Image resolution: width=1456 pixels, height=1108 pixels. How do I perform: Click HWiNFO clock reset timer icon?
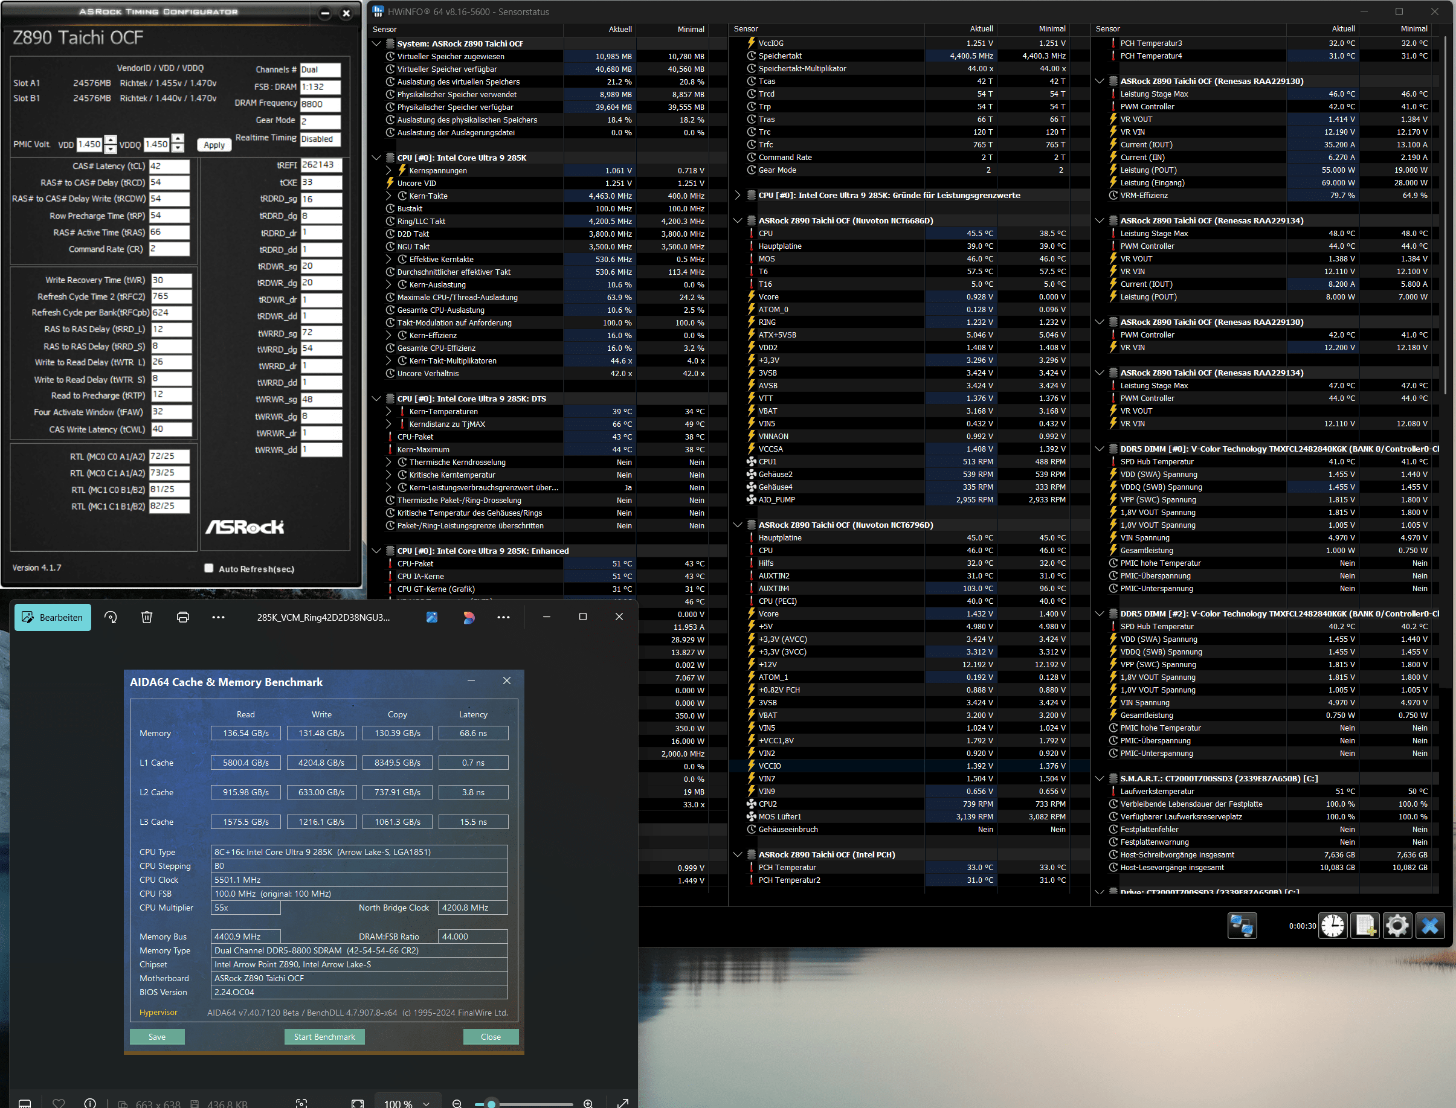coord(1333,926)
